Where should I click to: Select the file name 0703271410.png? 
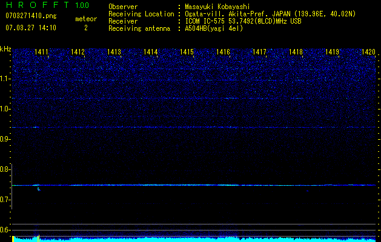click(31, 16)
